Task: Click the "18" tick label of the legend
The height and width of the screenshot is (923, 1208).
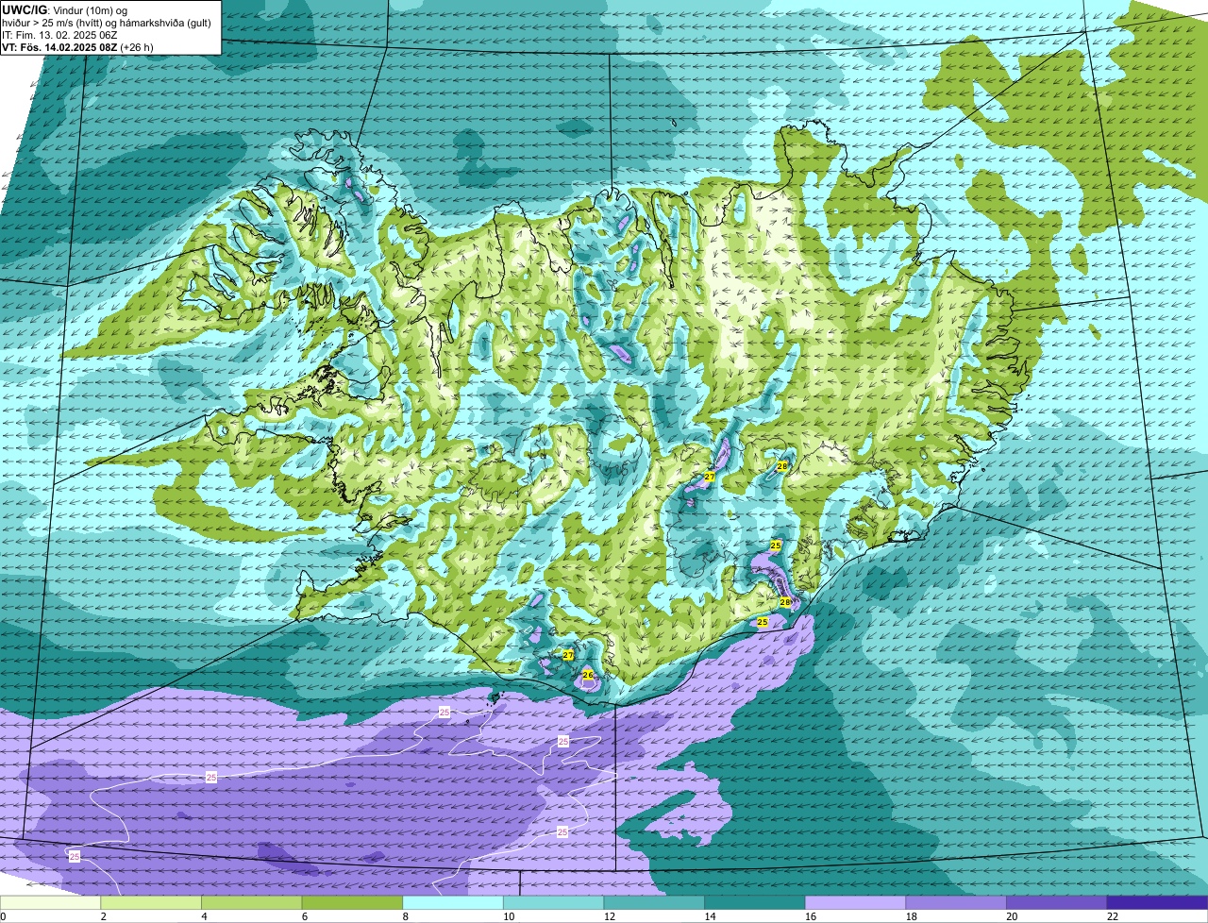Action: (x=910, y=916)
